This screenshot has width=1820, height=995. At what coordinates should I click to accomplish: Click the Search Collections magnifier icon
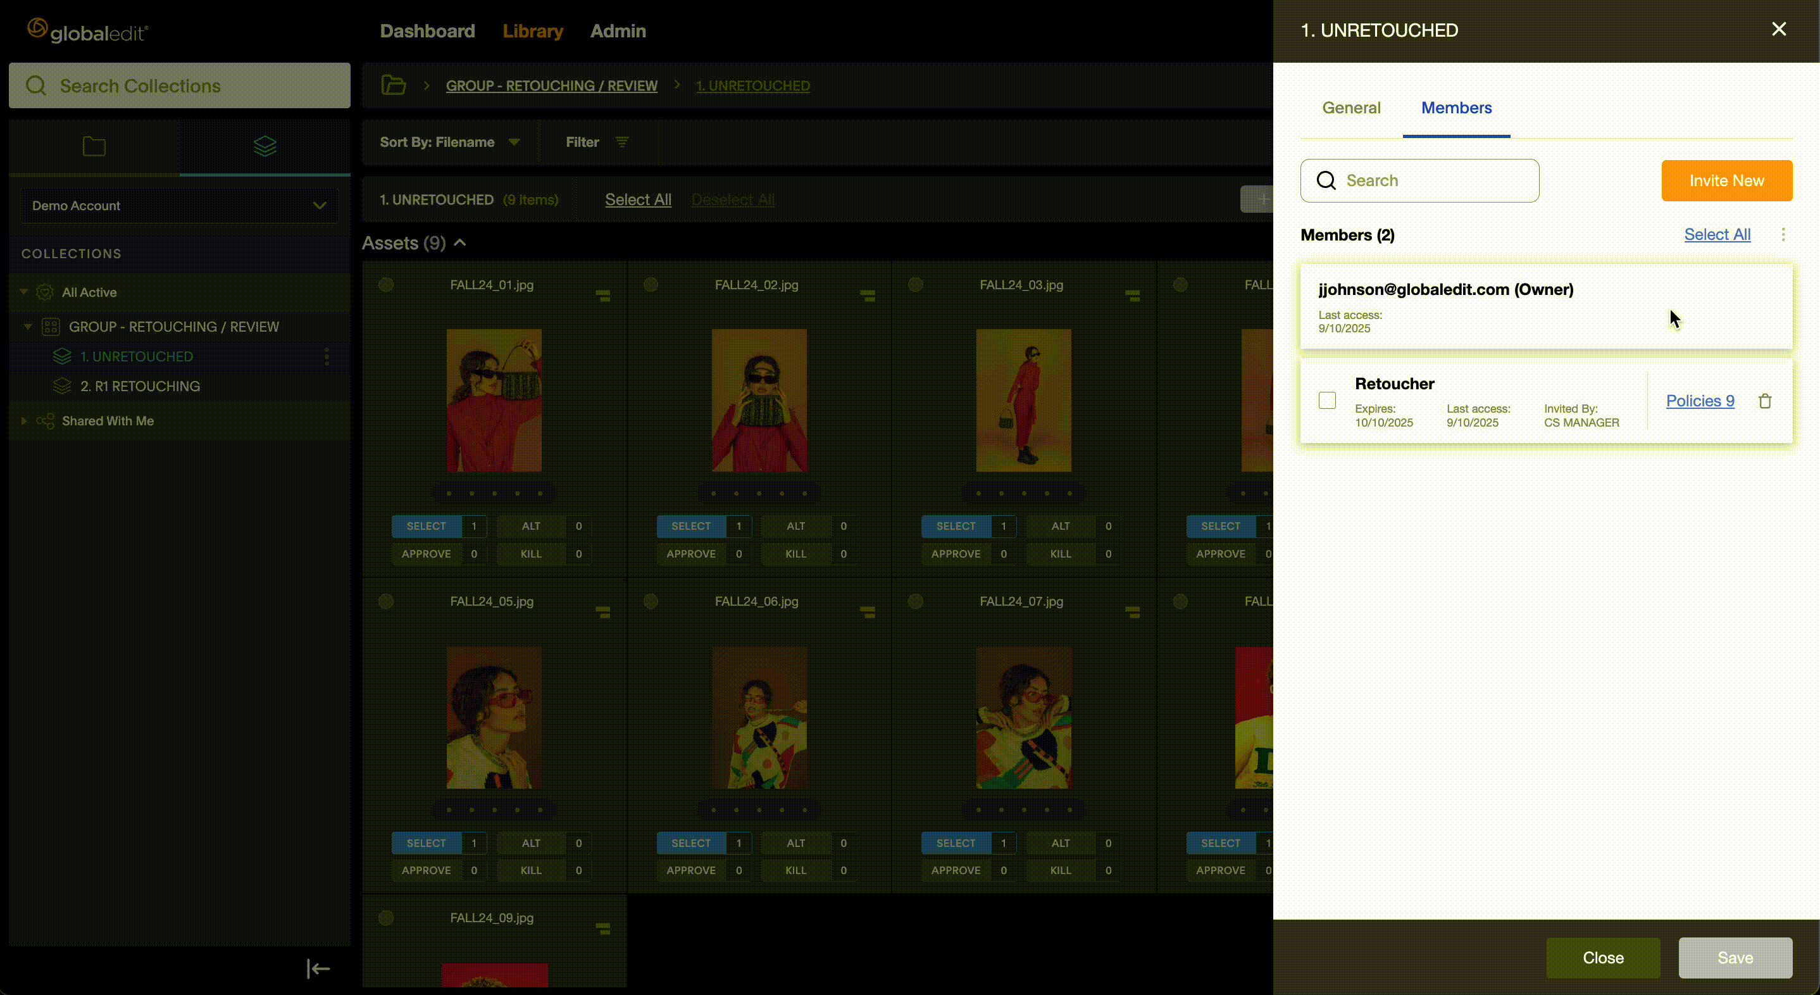click(36, 85)
